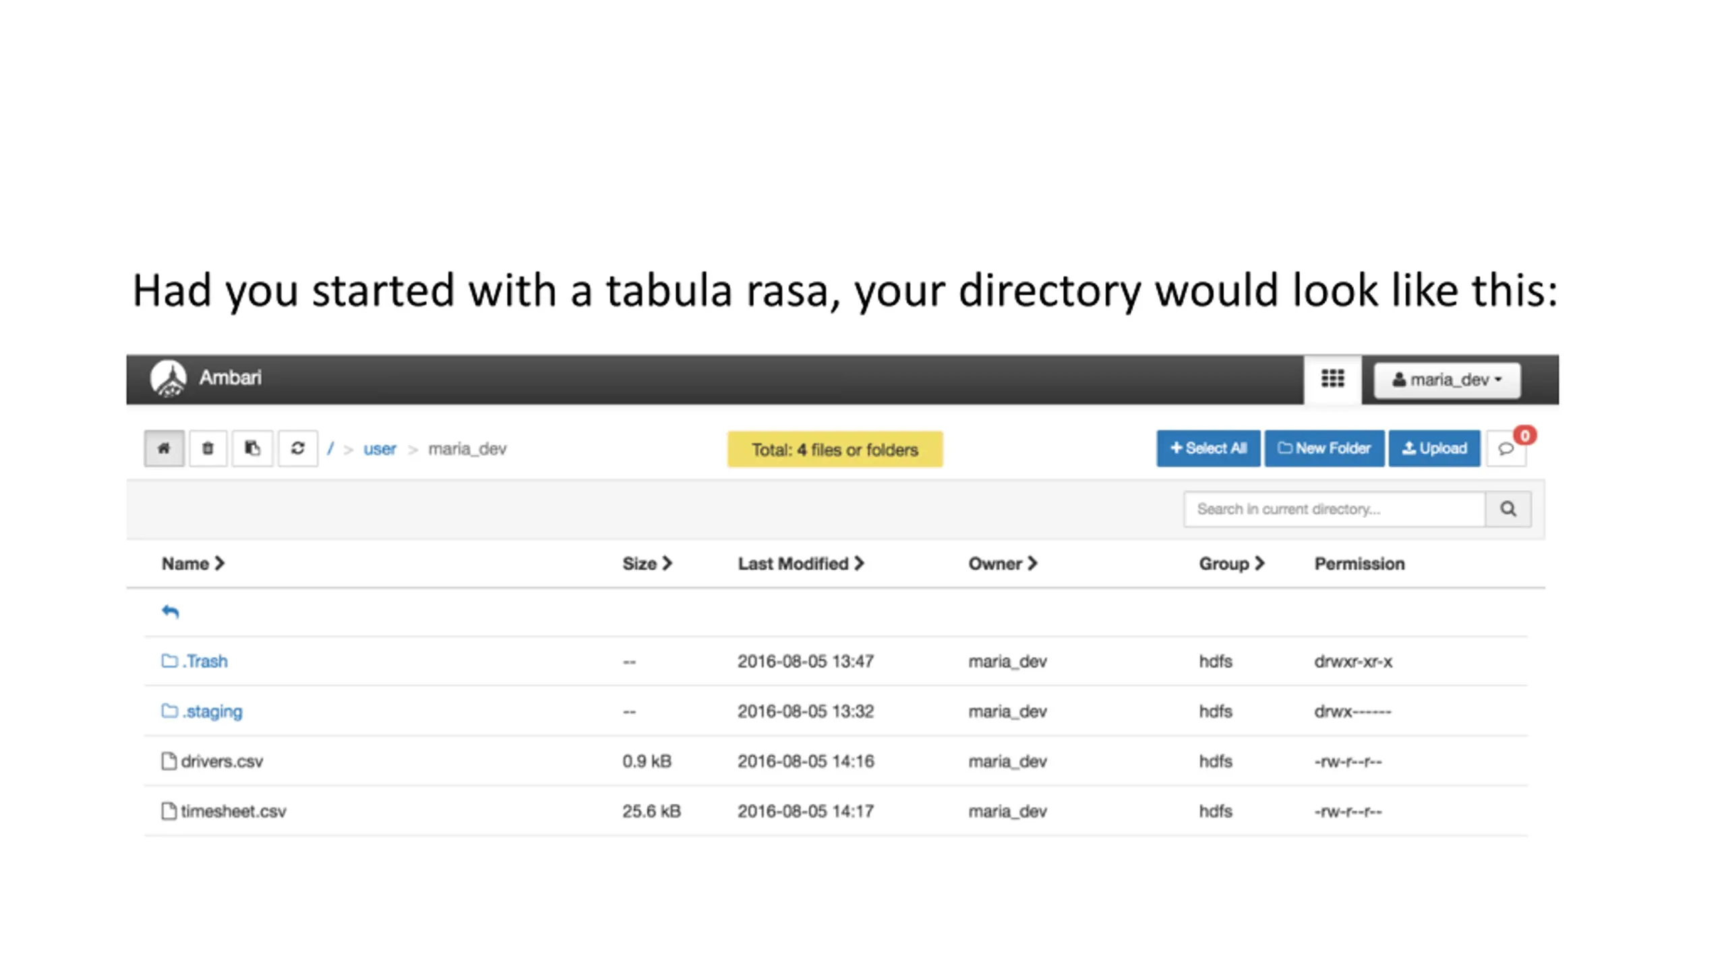Click permission drwx------ of .staging

point(1352,711)
